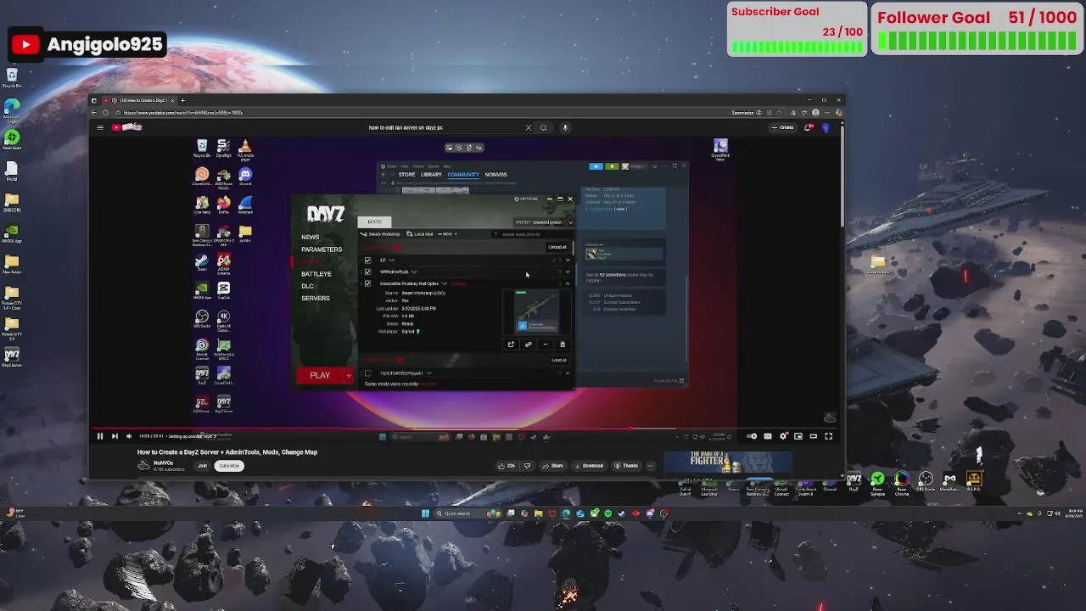Copy mod link chain icon
The height and width of the screenshot is (611, 1086).
[x=528, y=345]
